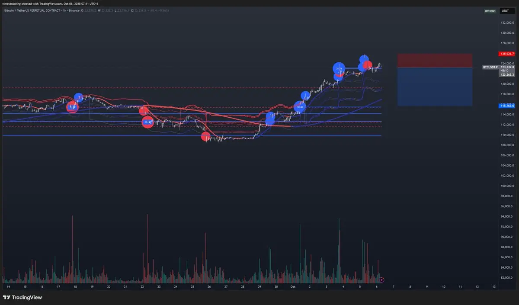The height and width of the screenshot is (305, 519).
Task: Click the red 125,926.7 price label
Action: coord(506,54)
